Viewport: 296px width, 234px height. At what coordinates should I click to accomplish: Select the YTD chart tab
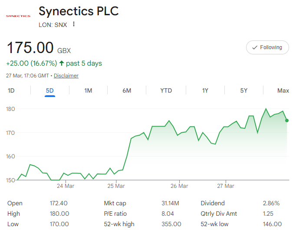166,90
